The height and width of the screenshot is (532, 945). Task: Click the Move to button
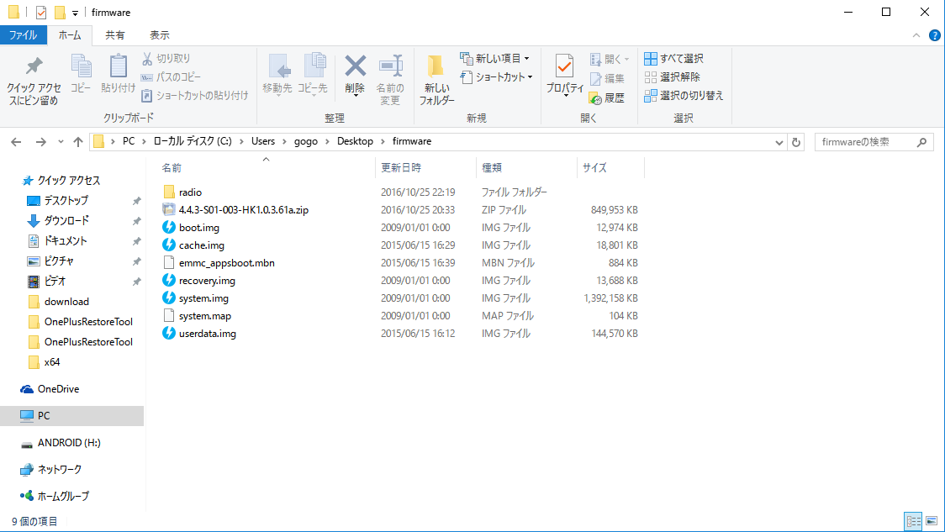point(277,75)
